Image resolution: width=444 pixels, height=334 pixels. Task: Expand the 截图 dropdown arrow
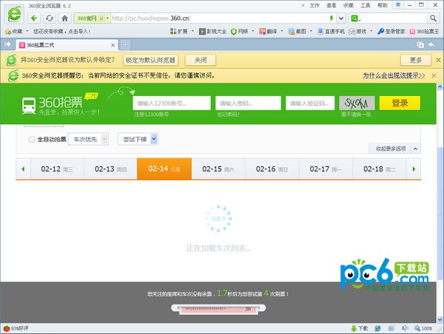(311, 31)
